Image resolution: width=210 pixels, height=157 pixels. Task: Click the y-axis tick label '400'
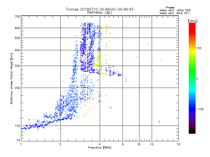(x=17, y=50)
